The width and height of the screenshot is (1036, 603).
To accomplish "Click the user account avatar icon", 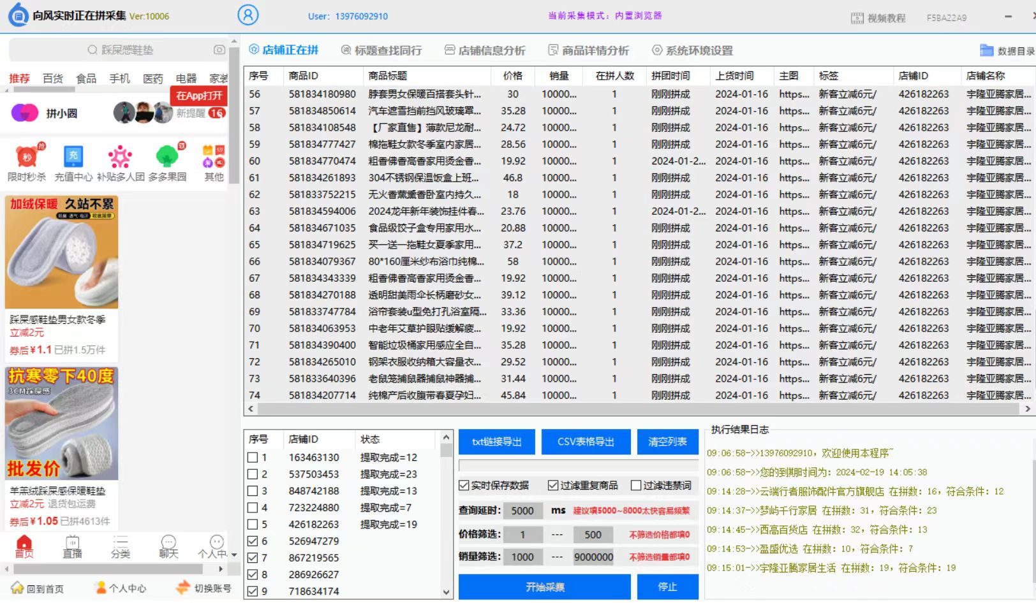I will pos(248,15).
